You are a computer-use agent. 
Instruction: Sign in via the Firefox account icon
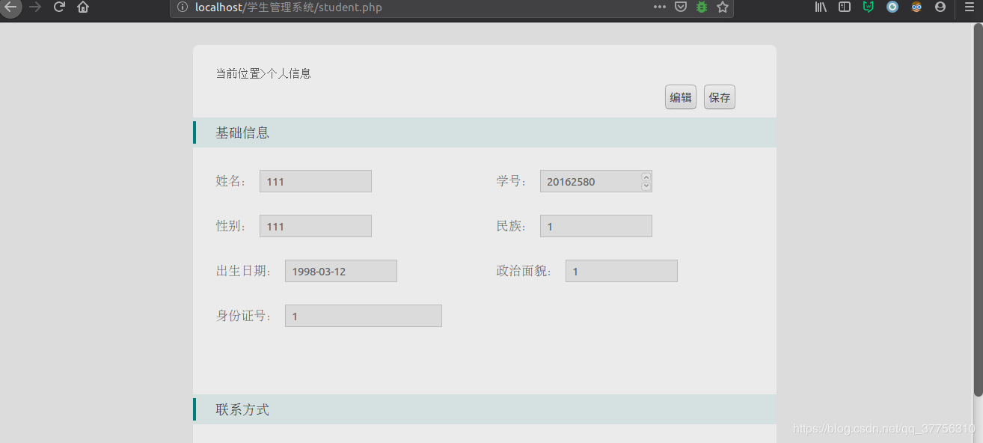tap(940, 7)
